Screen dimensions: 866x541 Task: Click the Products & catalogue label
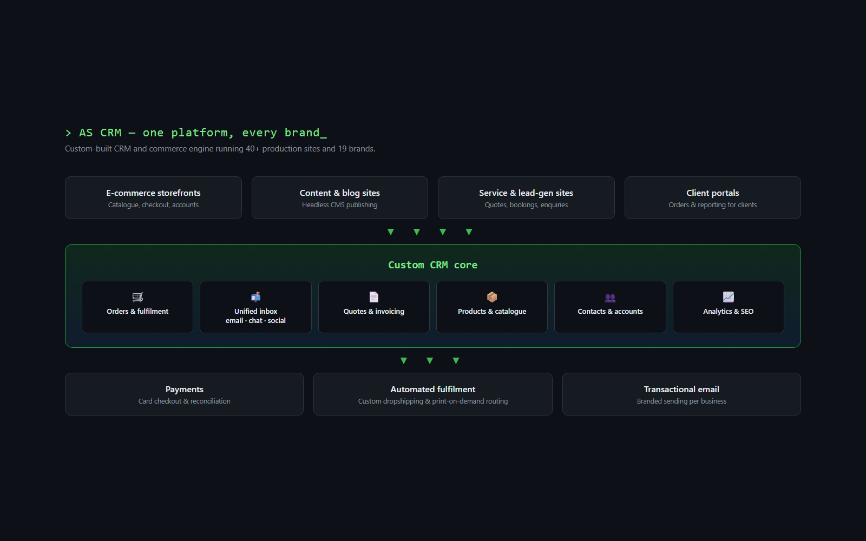point(492,312)
